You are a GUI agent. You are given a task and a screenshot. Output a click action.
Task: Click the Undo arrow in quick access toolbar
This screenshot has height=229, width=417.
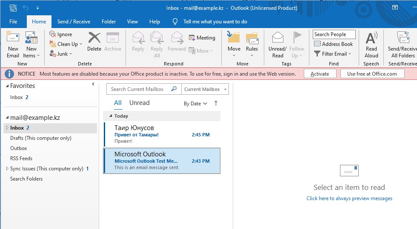tap(26, 8)
